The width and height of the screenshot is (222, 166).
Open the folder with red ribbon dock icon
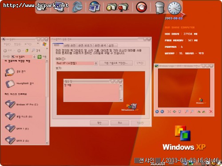point(123,7)
